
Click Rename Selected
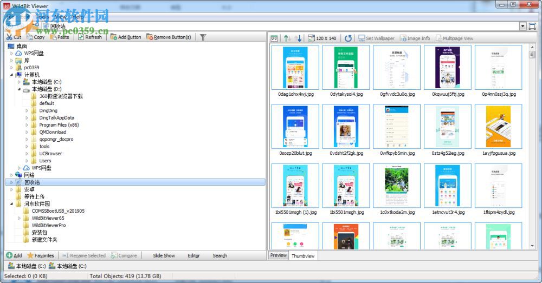pos(84,255)
